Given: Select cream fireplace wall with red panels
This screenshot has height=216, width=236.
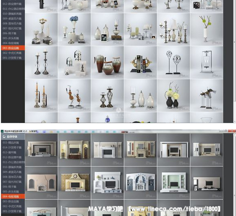Looking at the screenshot, I should click(x=141, y=150).
